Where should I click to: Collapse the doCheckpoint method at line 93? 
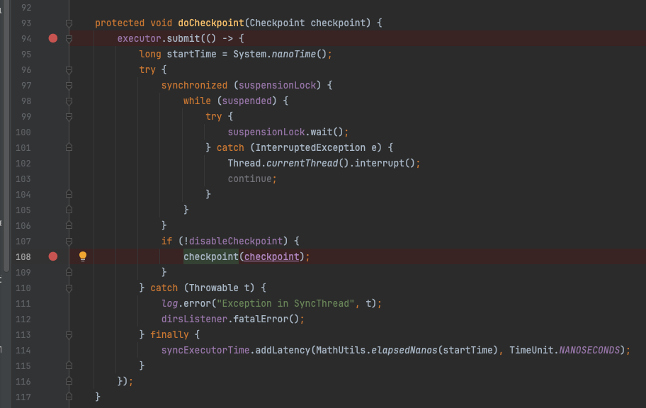point(69,23)
